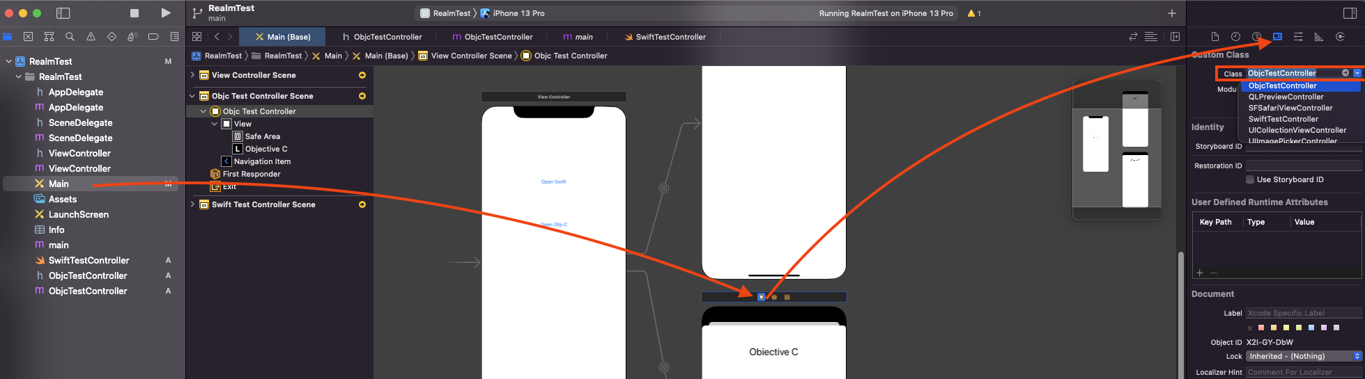Add a new editor pane

[x=1175, y=37]
